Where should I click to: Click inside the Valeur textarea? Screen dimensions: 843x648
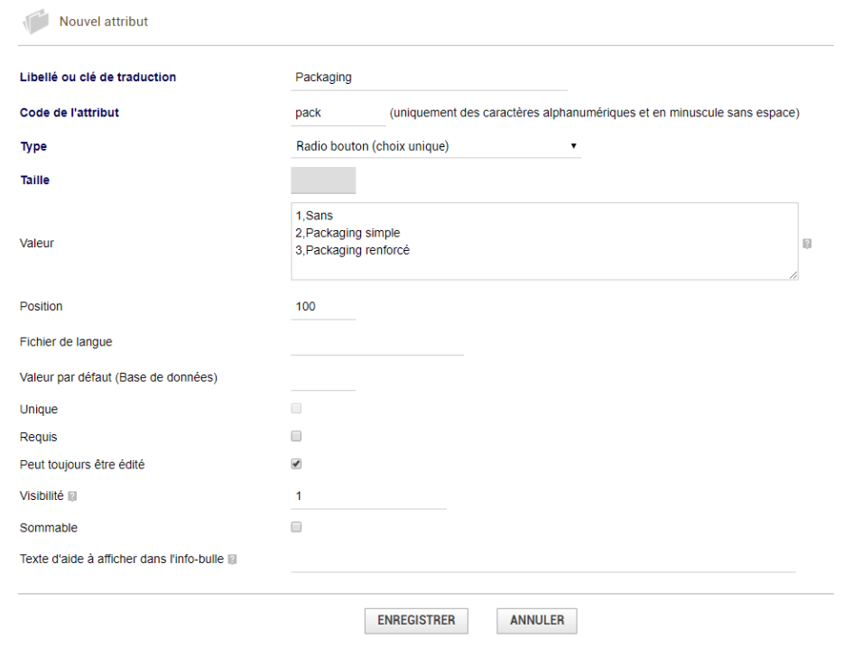click(544, 241)
